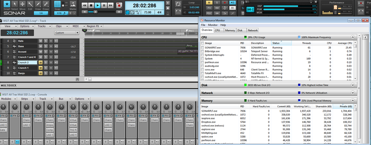371x145 pixels.
Task: Check the SONARPLT.exe process checkbox
Action: (203, 47)
